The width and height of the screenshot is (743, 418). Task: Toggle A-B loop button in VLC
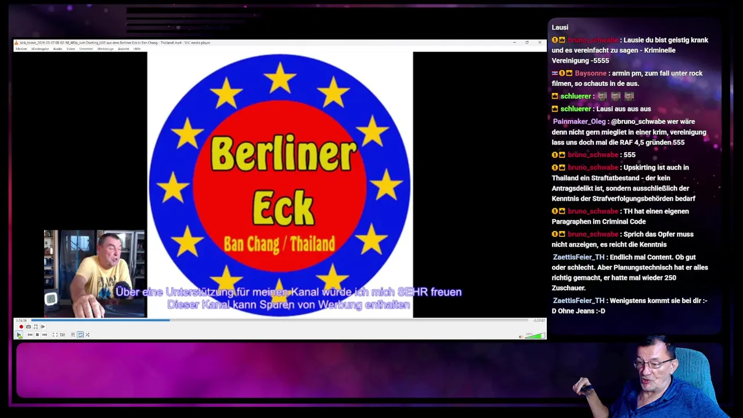click(x=35, y=327)
